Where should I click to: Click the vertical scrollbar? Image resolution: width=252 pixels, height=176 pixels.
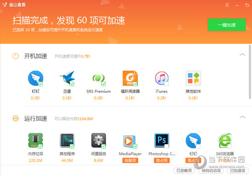250,72
